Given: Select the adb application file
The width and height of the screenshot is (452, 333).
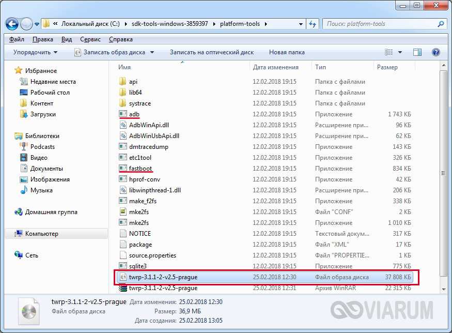Looking at the screenshot, I should coord(134,114).
